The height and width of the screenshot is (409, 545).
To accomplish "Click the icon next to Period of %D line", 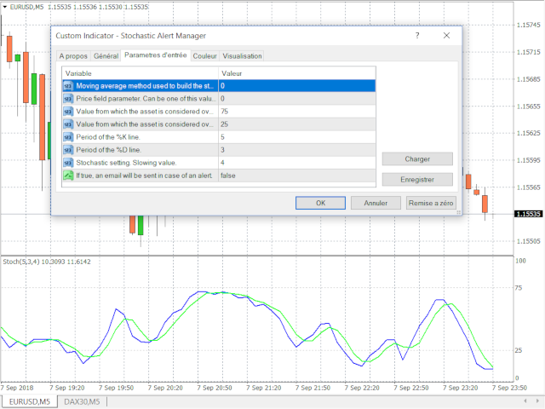I will (68, 150).
